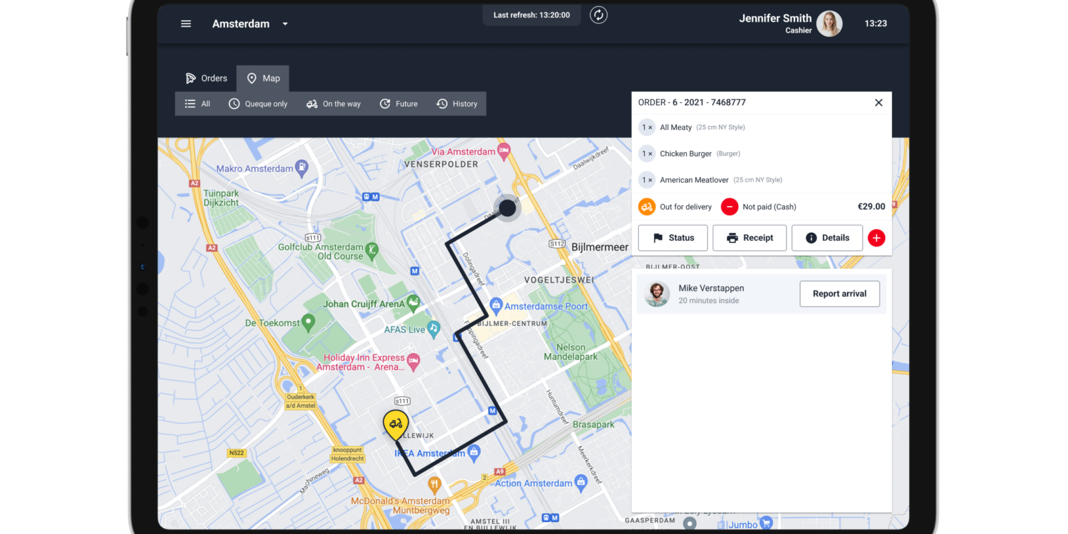Click Jennifer Smith's profile avatar

(829, 24)
